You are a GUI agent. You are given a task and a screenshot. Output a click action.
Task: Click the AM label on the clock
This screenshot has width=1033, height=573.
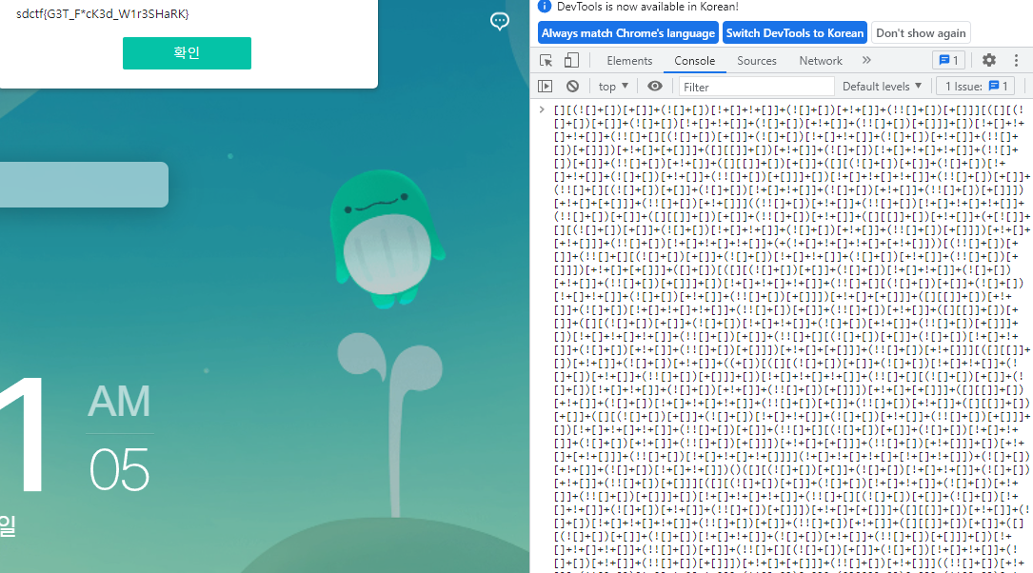click(119, 401)
